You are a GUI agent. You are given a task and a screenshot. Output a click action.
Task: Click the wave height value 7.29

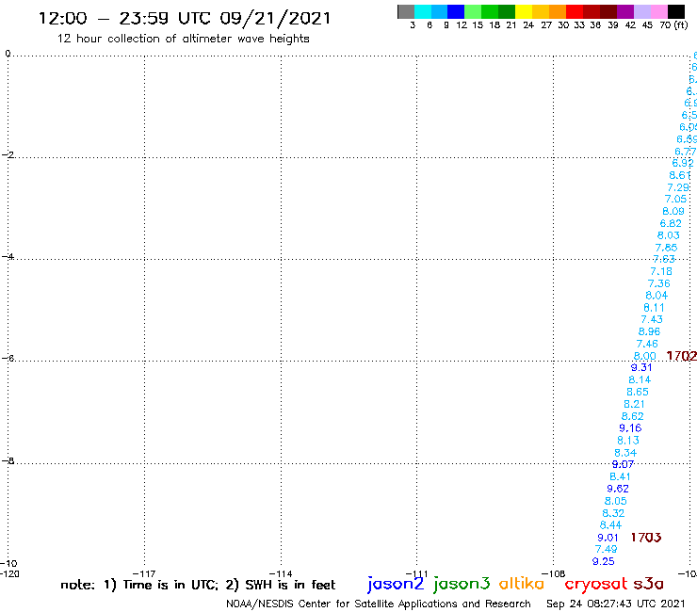678,187
